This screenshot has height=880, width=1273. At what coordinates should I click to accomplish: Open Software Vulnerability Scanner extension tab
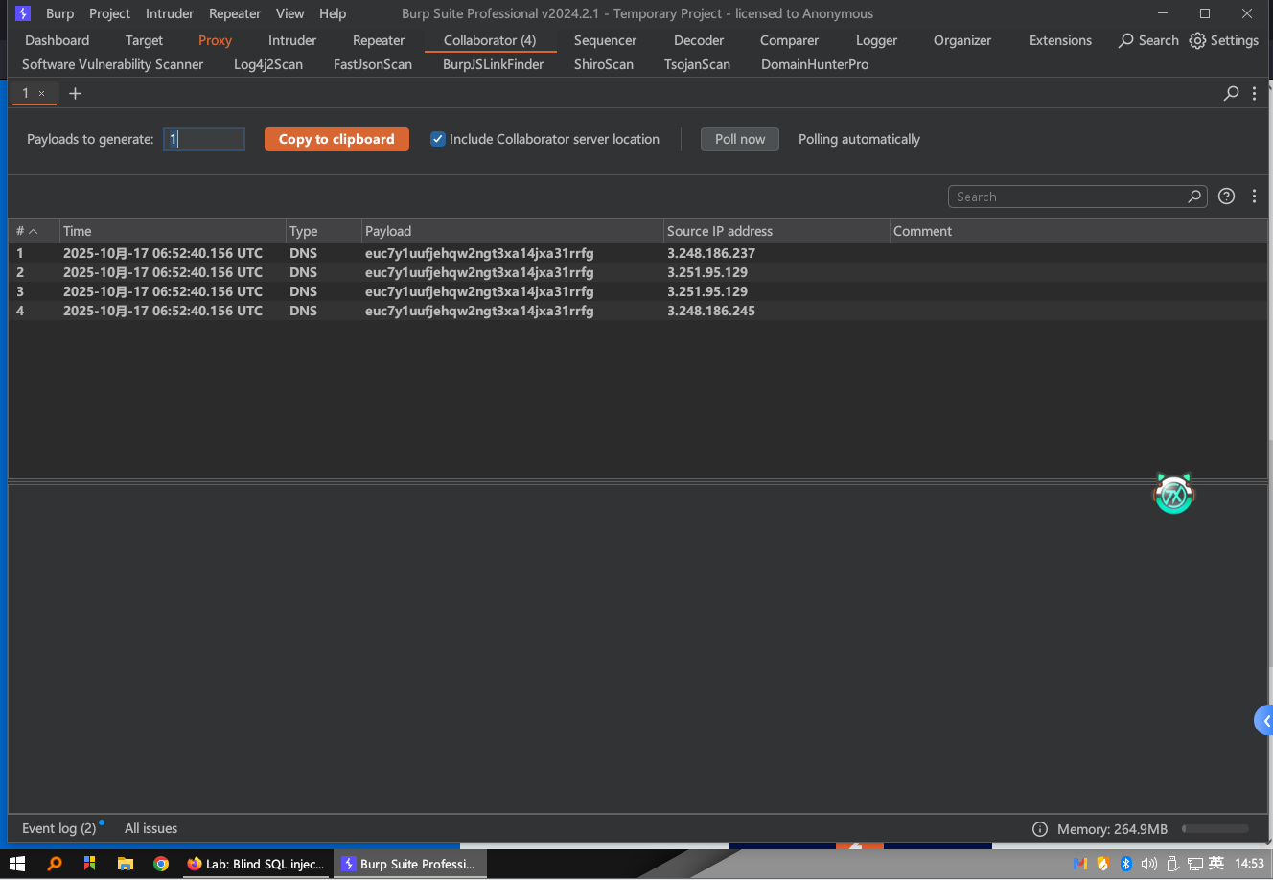113,64
